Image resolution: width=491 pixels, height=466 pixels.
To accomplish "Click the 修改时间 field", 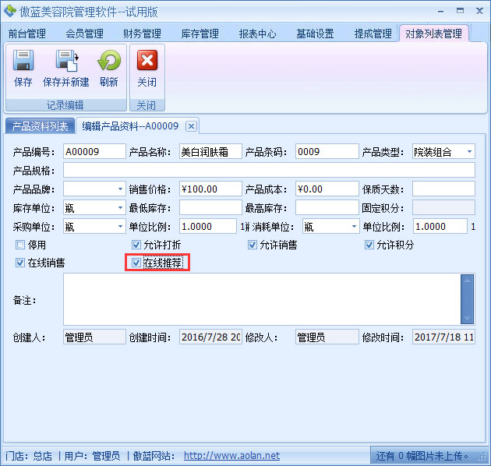I will tap(443, 337).
